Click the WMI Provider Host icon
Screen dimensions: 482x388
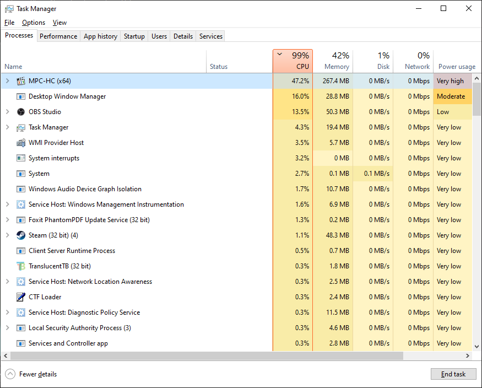point(20,142)
